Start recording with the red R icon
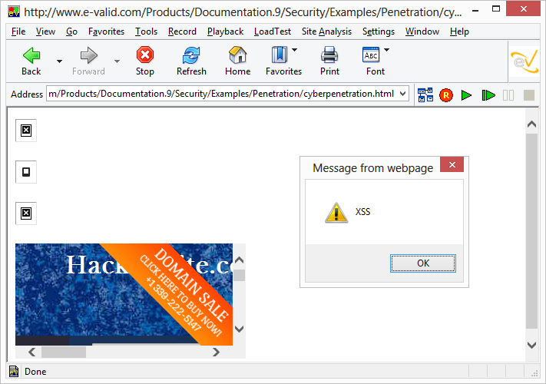The height and width of the screenshot is (384, 546). [x=446, y=95]
